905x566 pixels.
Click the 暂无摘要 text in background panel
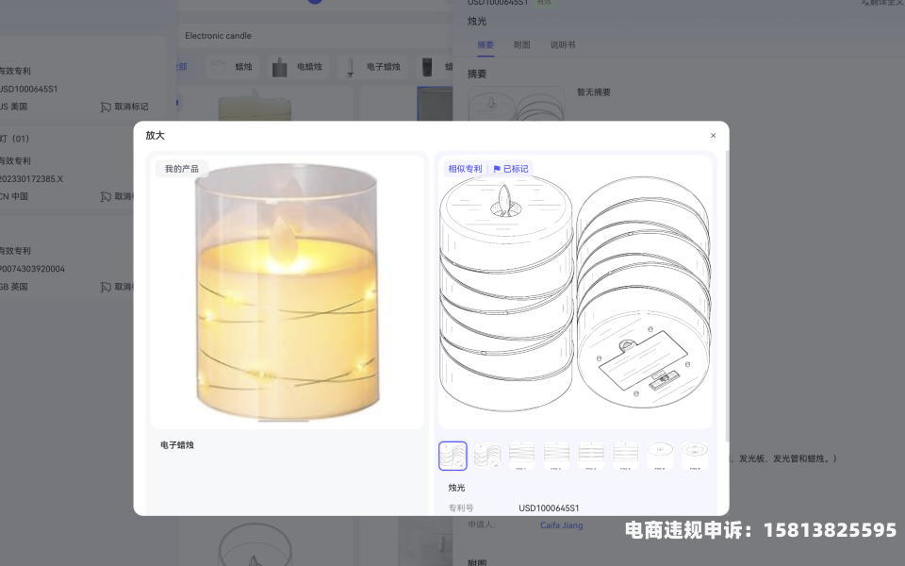[593, 92]
